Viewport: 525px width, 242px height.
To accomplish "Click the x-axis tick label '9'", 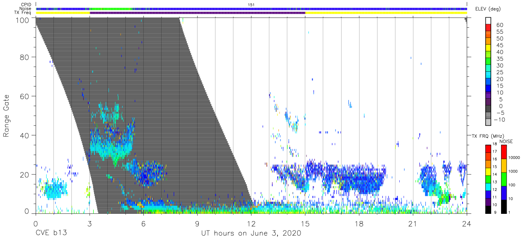I will (197, 223).
